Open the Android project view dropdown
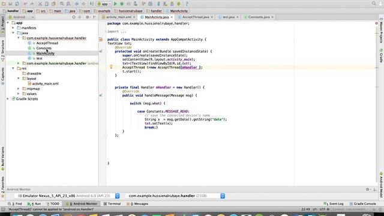This screenshot has height=216, width=384. pos(21,17)
